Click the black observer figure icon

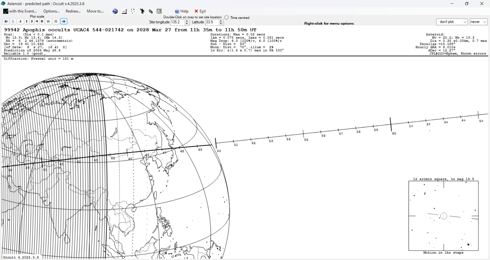point(142,11)
